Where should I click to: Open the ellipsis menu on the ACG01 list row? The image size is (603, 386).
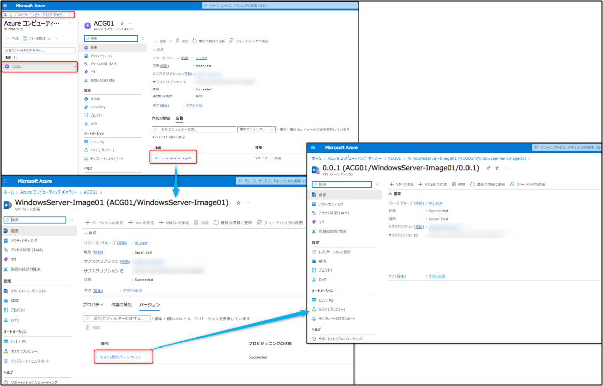click(75, 66)
